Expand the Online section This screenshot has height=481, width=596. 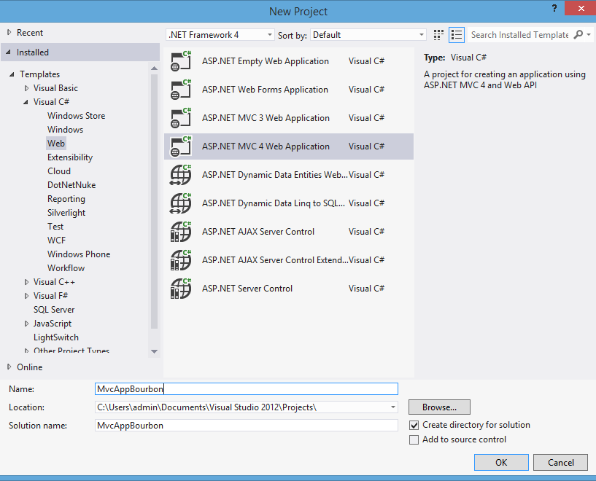click(x=9, y=367)
